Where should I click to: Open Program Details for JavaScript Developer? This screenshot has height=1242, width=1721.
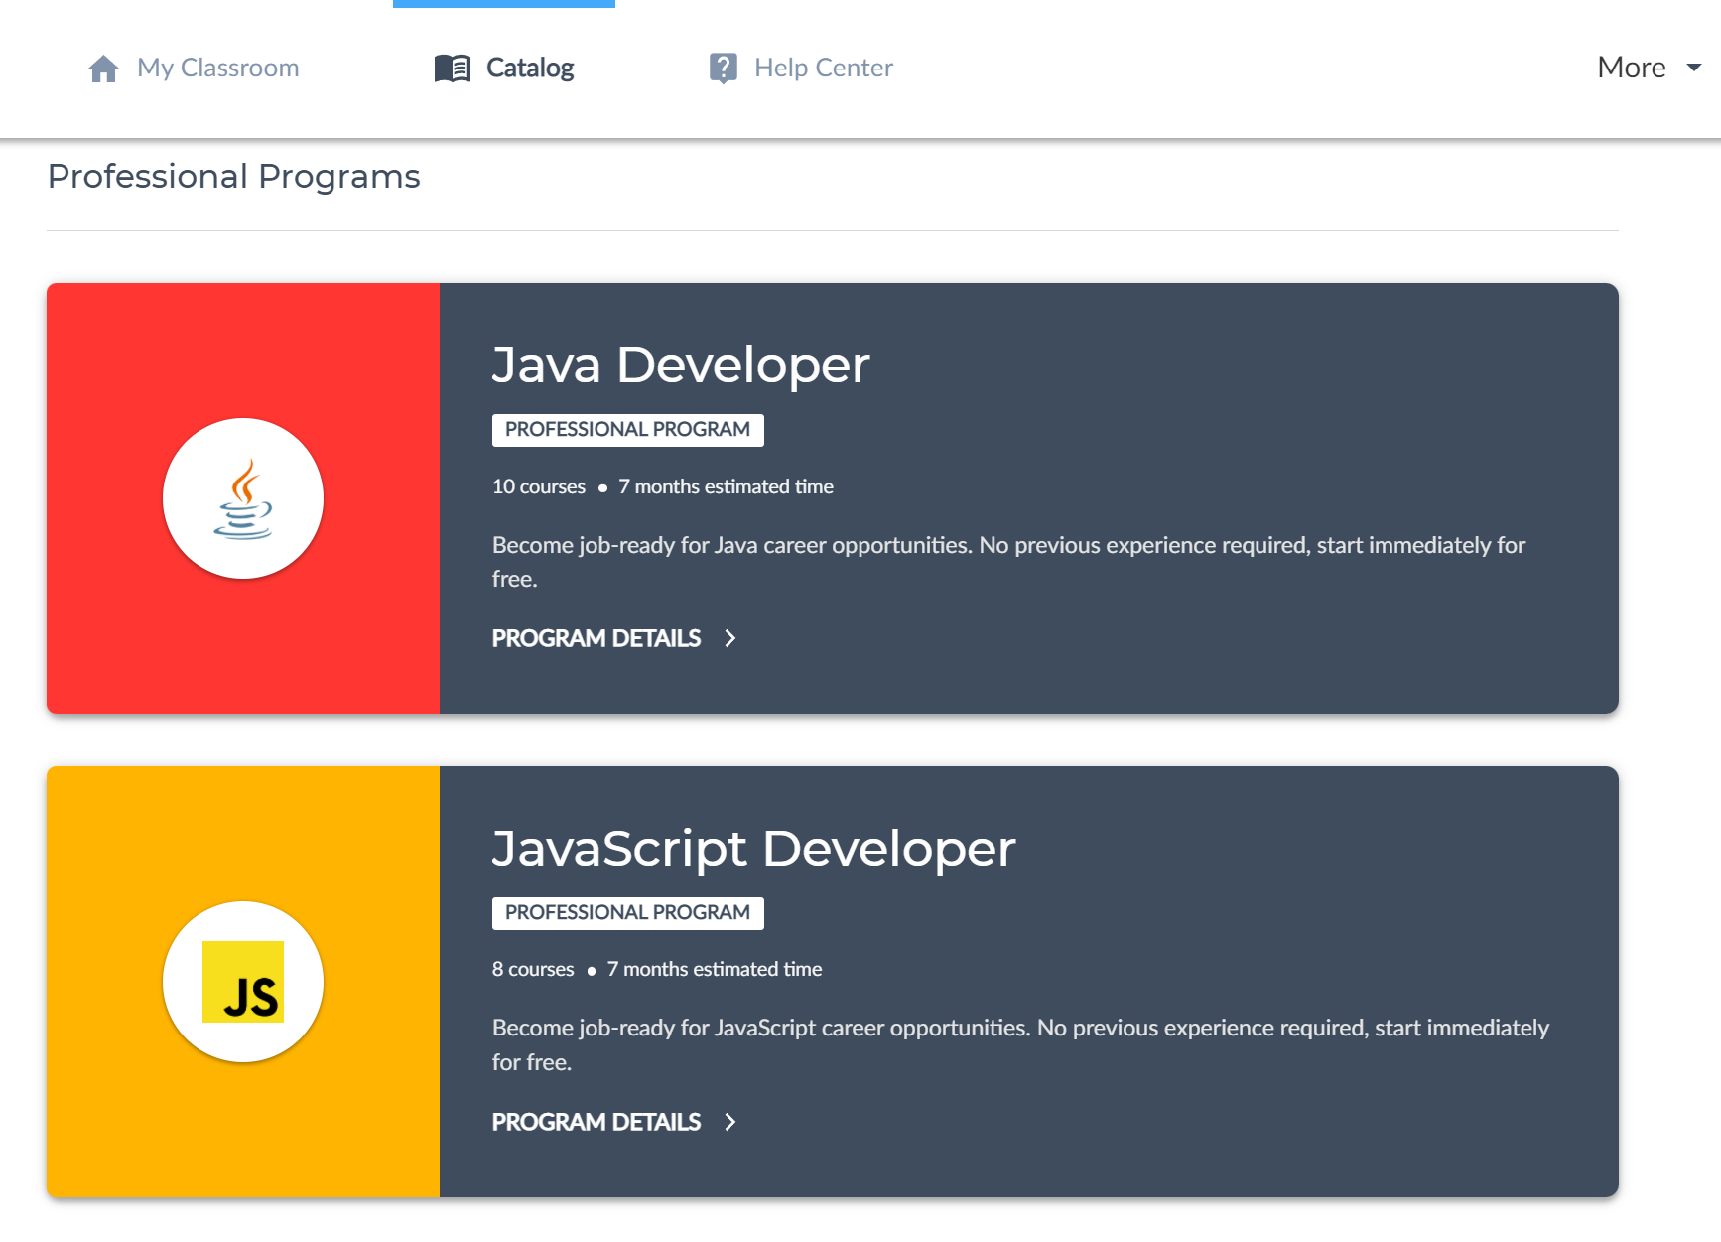click(x=596, y=1122)
